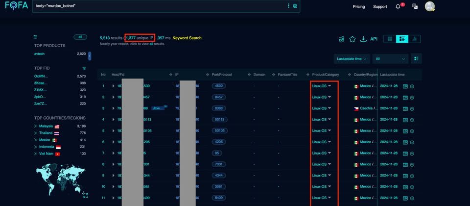Click the FOFA logo
Screen dimensions: 470x206
point(17,5)
